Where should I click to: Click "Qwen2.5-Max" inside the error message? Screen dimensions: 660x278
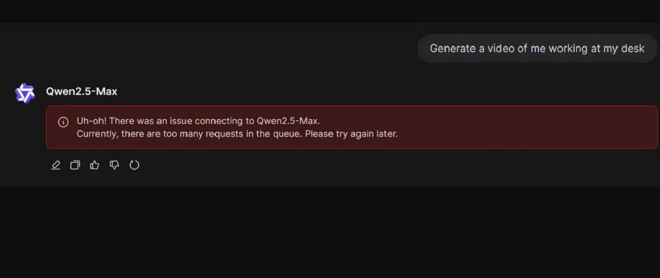[x=288, y=121]
